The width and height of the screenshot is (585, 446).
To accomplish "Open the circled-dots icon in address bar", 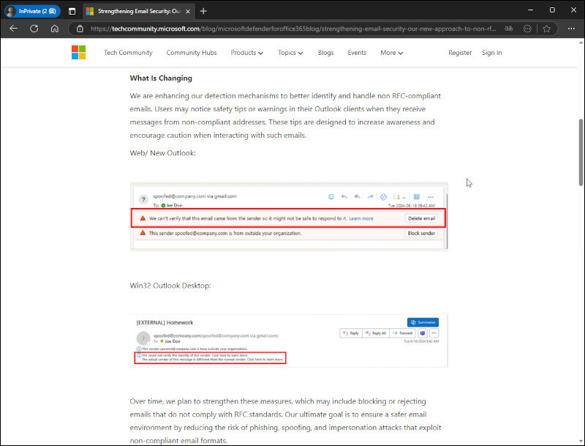I will (527, 29).
